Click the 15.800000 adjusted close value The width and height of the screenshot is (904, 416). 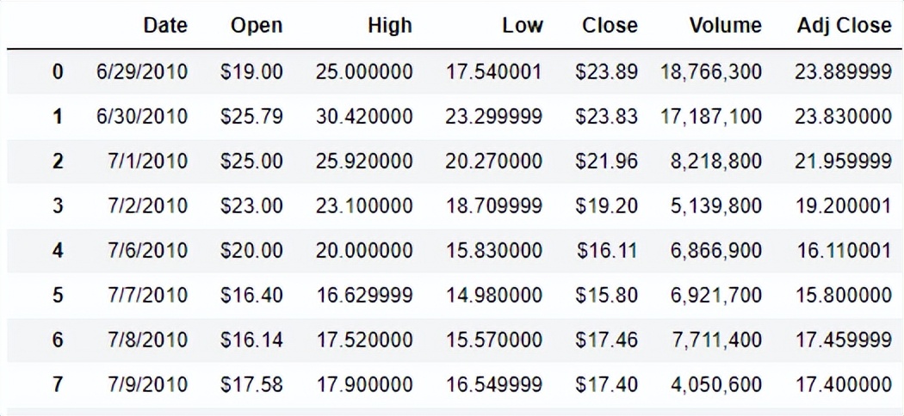[x=844, y=295]
